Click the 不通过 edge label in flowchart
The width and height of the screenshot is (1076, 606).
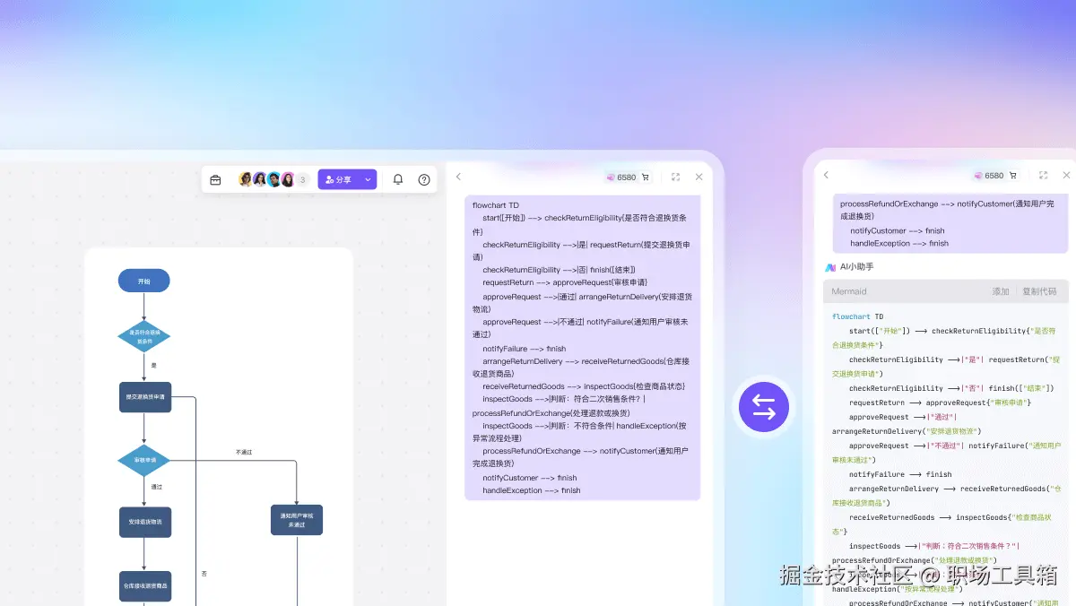(x=244, y=452)
